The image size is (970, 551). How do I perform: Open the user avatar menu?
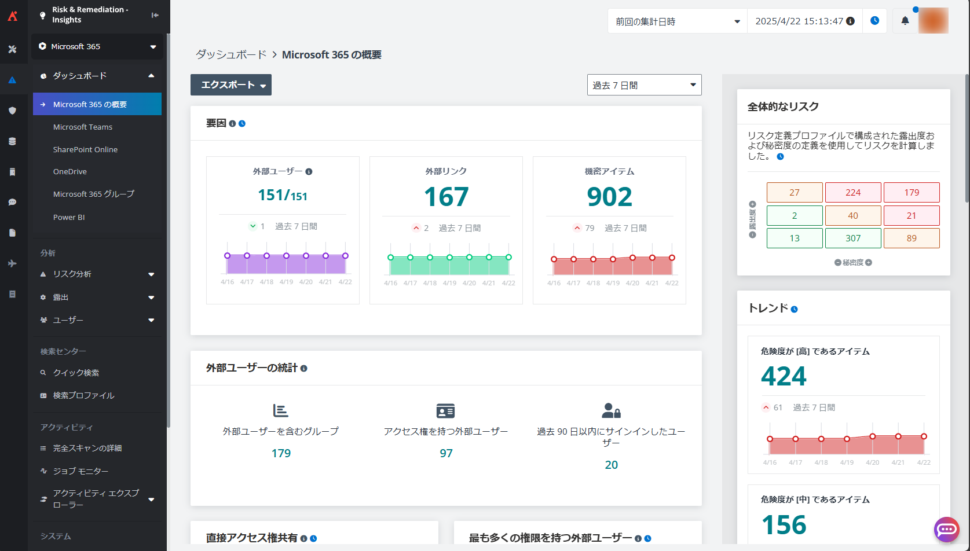(x=933, y=21)
